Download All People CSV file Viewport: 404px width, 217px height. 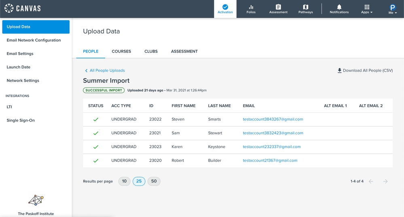pos(365,71)
